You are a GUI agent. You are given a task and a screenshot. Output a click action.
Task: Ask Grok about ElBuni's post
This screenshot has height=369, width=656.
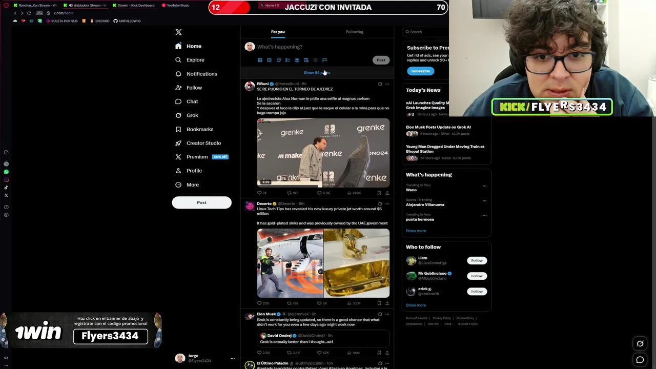point(380,84)
